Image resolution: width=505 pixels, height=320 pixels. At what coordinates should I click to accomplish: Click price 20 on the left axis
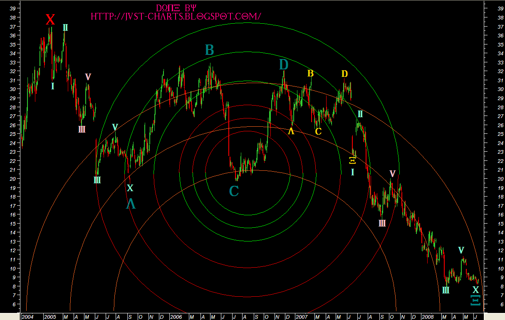click(x=13, y=179)
